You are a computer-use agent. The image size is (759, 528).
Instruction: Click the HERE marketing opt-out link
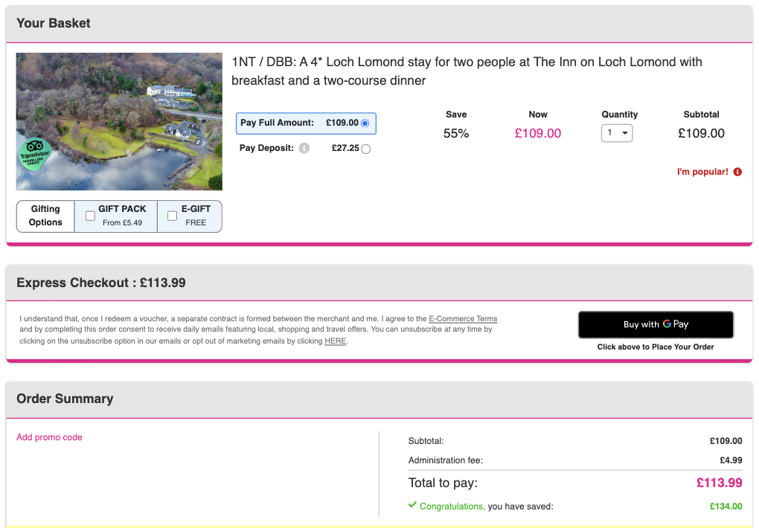pyautogui.click(x=335, y=341)
